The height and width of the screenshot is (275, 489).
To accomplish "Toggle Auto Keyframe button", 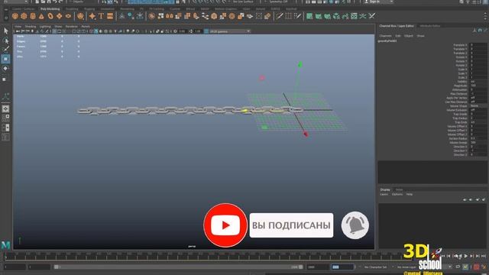I will tap(477, 267).
